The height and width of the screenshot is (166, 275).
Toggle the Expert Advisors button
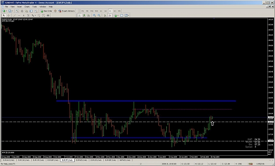(x=66, y=11)
